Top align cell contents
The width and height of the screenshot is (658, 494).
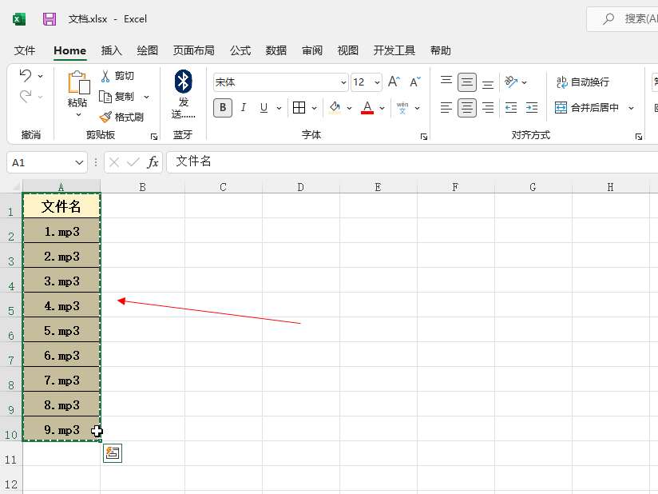click(x=446, y=80)
